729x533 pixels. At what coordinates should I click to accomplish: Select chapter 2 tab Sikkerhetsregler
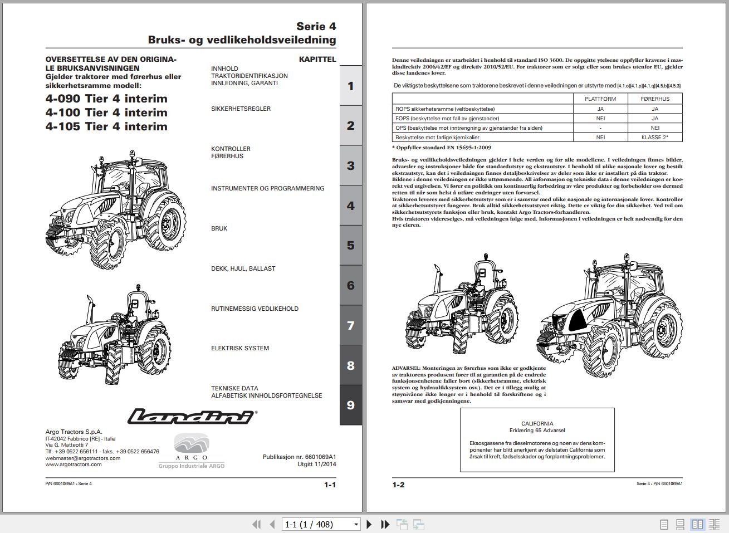[351, 125]
